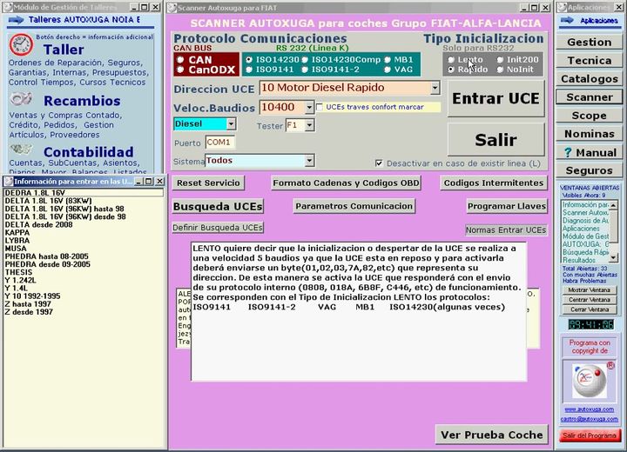Click the Ver Prueba Coche button
The height and width of the screenshot is (452, 627).
coord(491,435)
